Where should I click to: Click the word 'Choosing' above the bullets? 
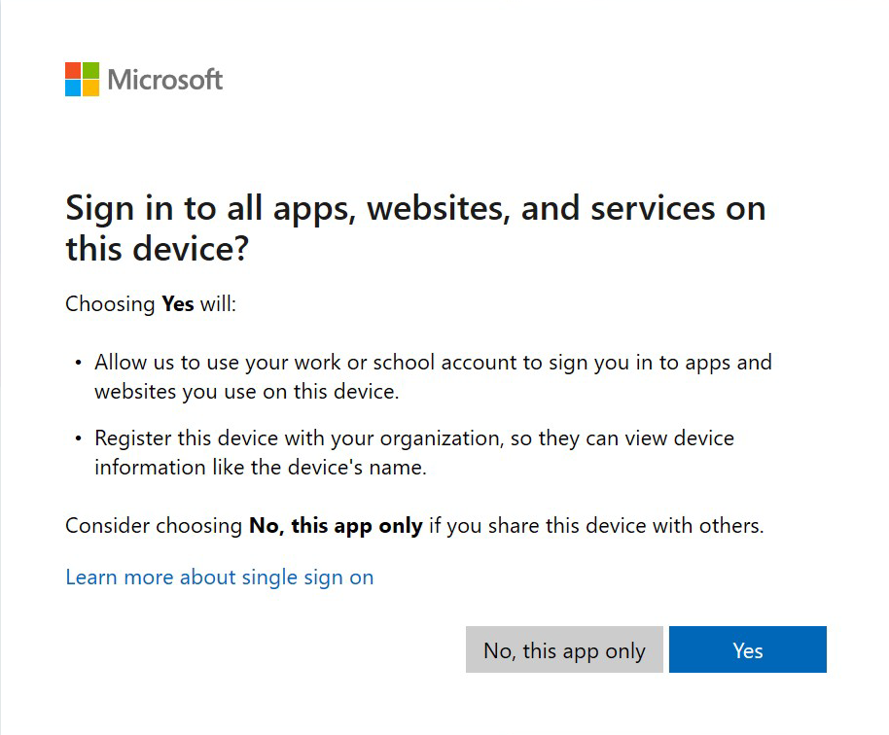point(111,304)
